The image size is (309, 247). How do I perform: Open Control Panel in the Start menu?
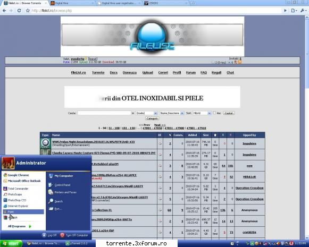click(x=60, y=185)
